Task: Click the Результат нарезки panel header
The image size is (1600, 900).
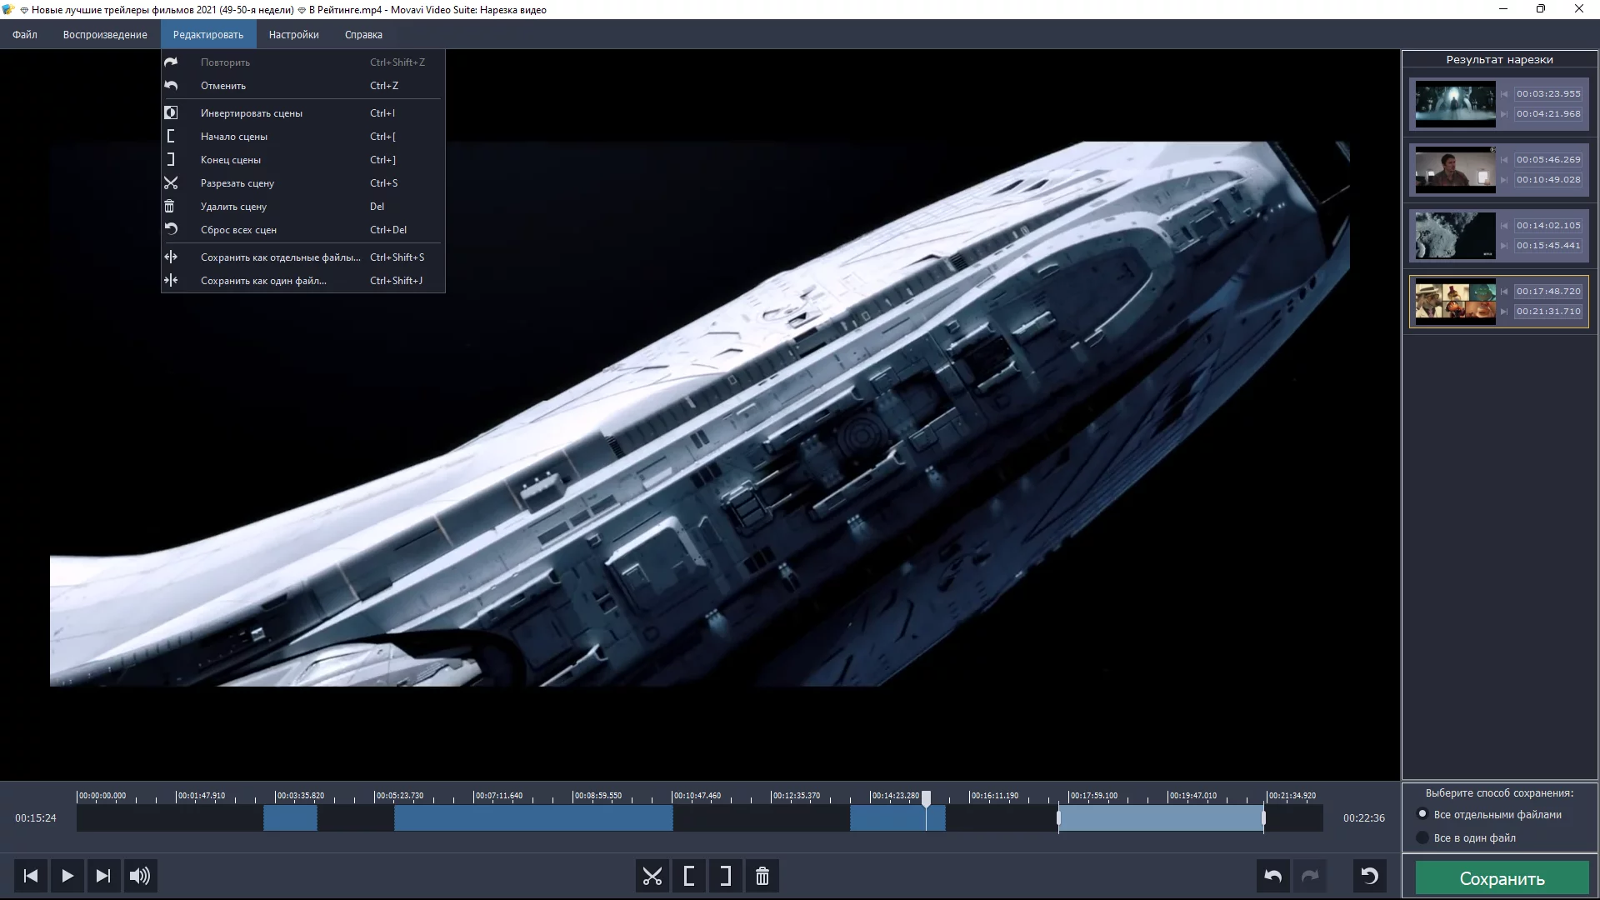Action: [x=1499, y=60]
